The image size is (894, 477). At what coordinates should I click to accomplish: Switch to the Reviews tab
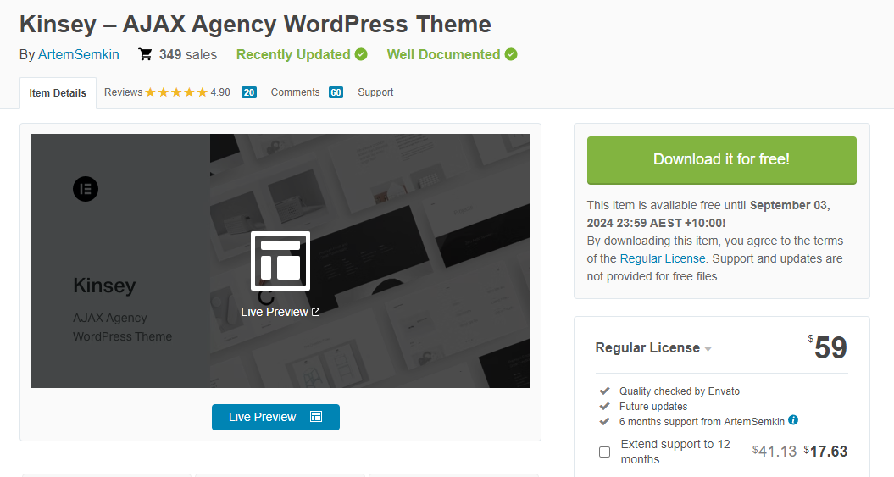coord(124,92)
